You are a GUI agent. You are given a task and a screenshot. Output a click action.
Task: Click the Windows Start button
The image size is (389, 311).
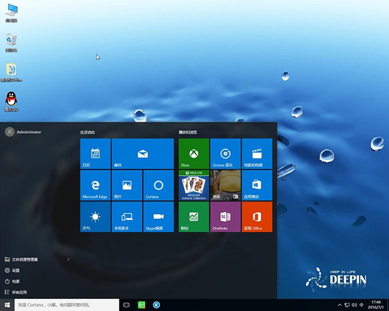(x=7, y=305)
